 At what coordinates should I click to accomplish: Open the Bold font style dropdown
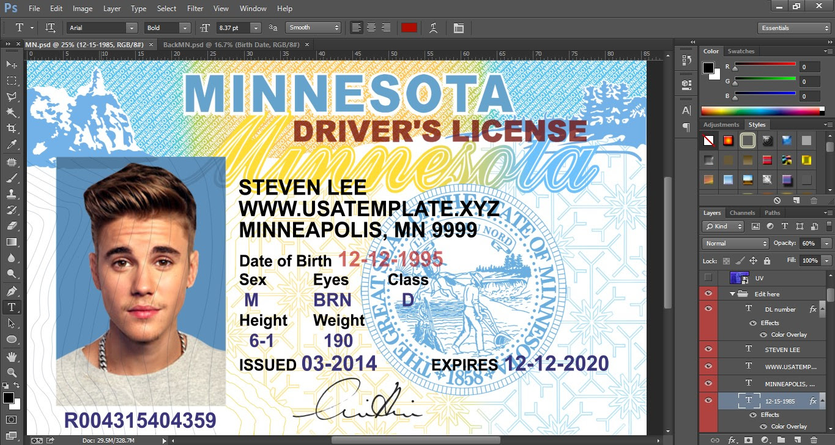pos(185,28)
